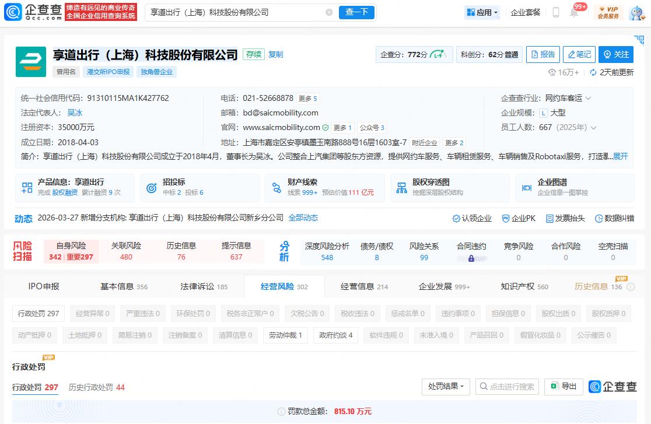651x424 pixels.
Task: Select the 历史行政处罚 sub-tab
Action: pyautogui.click(x=96, y=387)
